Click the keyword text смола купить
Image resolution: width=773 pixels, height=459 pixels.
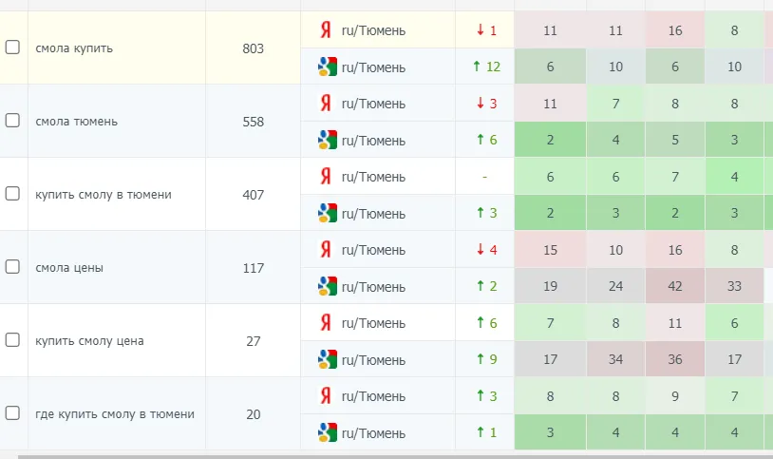pos(74,48)
